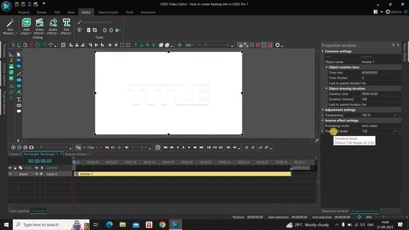Open the Run Wizard tool
This screenshot has height=230, width=409.
pos(10,26)
